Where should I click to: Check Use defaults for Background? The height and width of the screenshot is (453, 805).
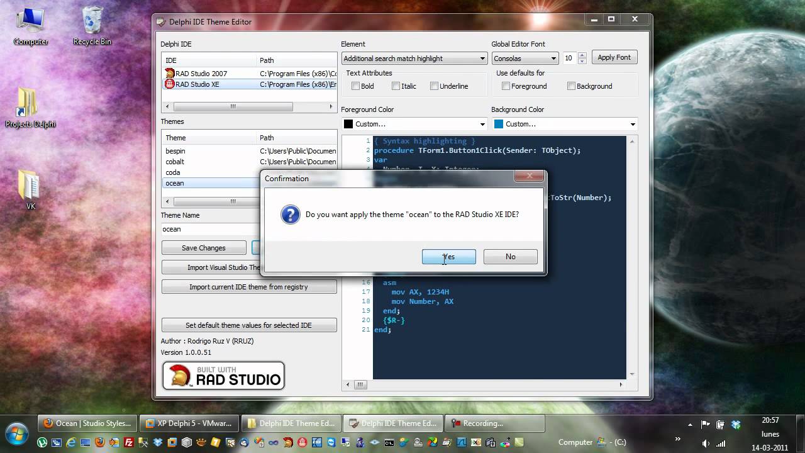571,86
